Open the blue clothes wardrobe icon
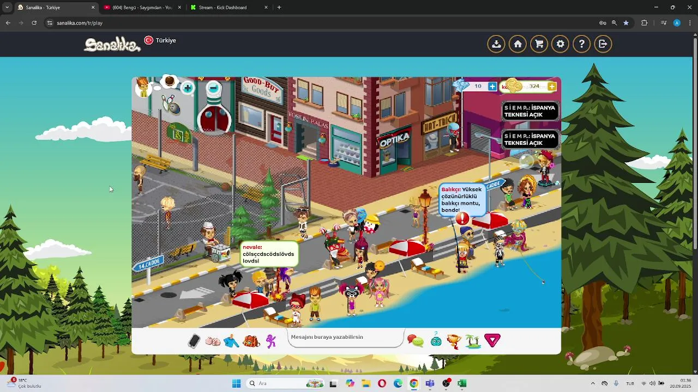Viewport: 698px width, 392px height. [x=231, y=341]
